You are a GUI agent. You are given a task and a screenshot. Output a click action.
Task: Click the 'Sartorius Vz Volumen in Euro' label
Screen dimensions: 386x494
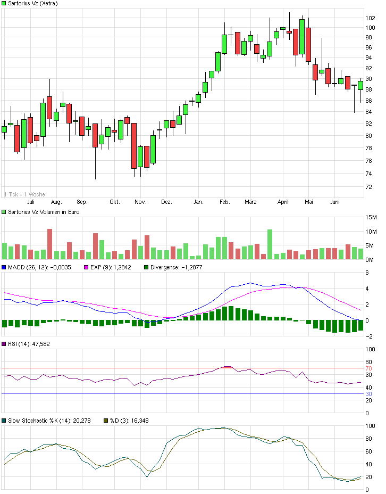[x=44, y=212]
